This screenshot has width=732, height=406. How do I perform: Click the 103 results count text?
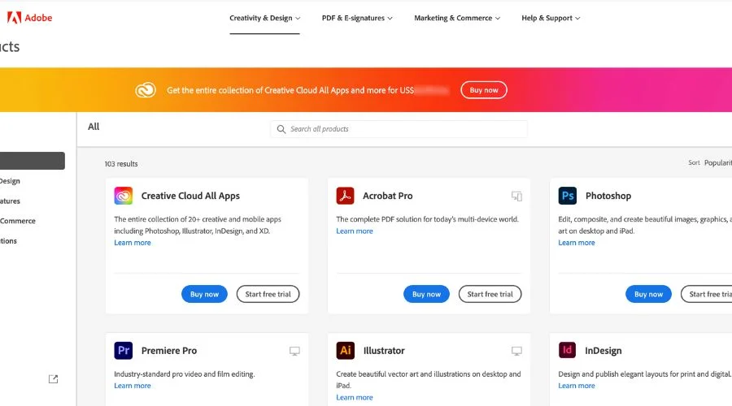[121, 164]
